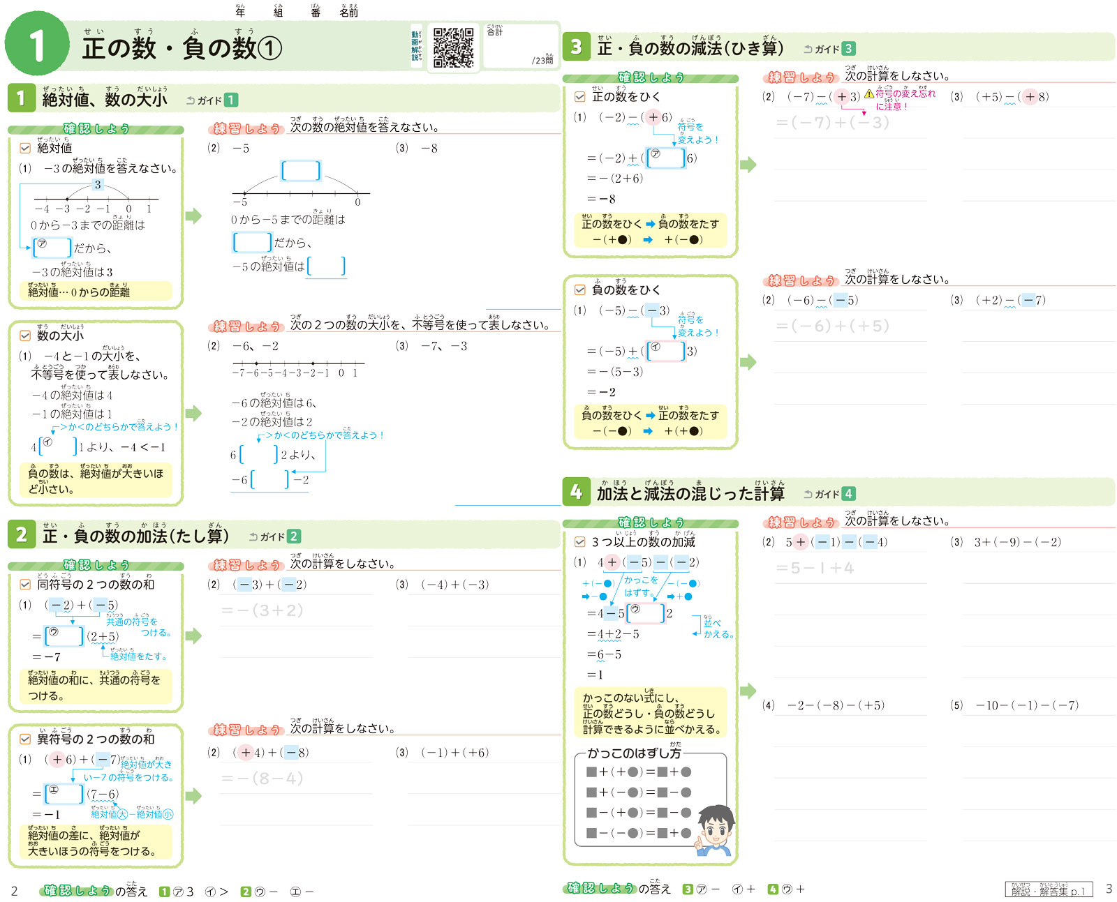Click the blank box above the −5 number line
The height and width of the screenshot is (902, 1117).
point(301,171)
